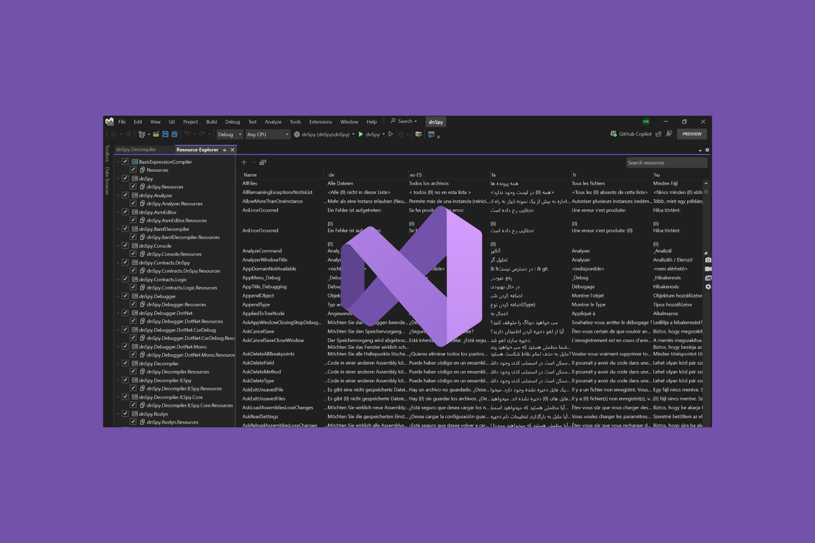Click the es-ES column header
Viewport: 815px width, 543px height.
click(416, 175)
